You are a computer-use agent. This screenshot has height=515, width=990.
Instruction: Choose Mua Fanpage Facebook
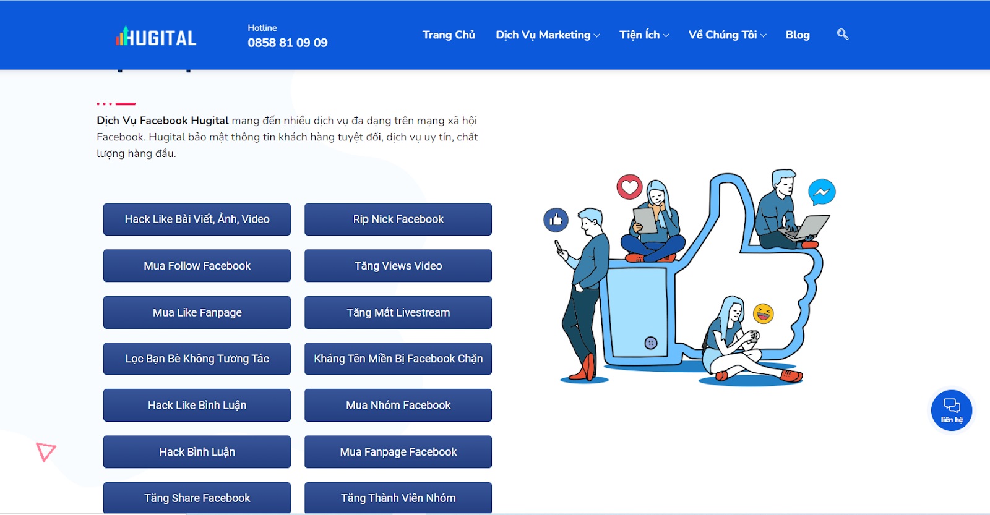(x=398, y=452)
